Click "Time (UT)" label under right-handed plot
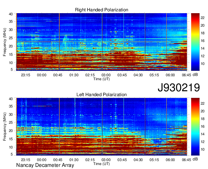This screenshot has width=208, height=169. (x=102, y=79)
